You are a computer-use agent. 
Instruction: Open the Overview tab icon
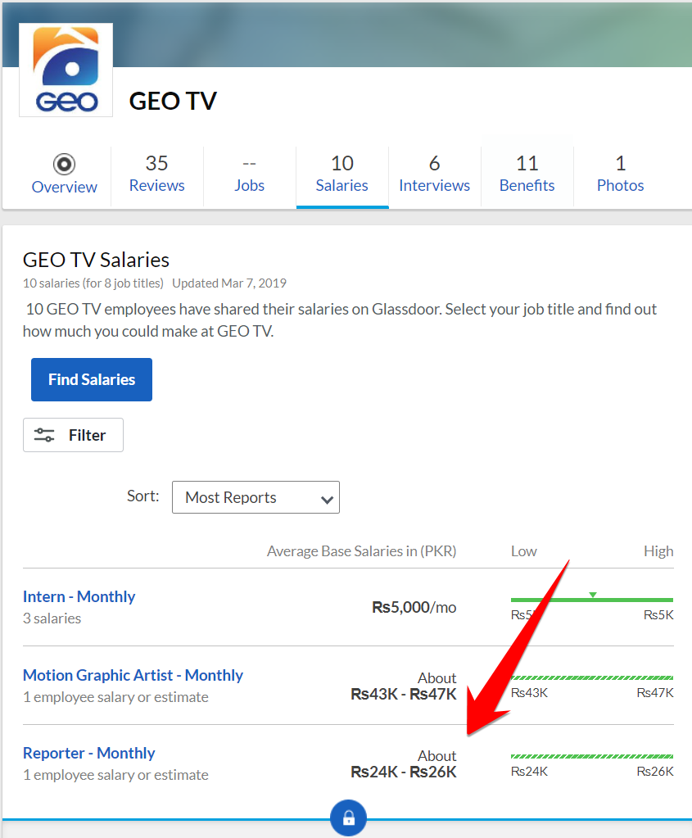tap(64, 164)
